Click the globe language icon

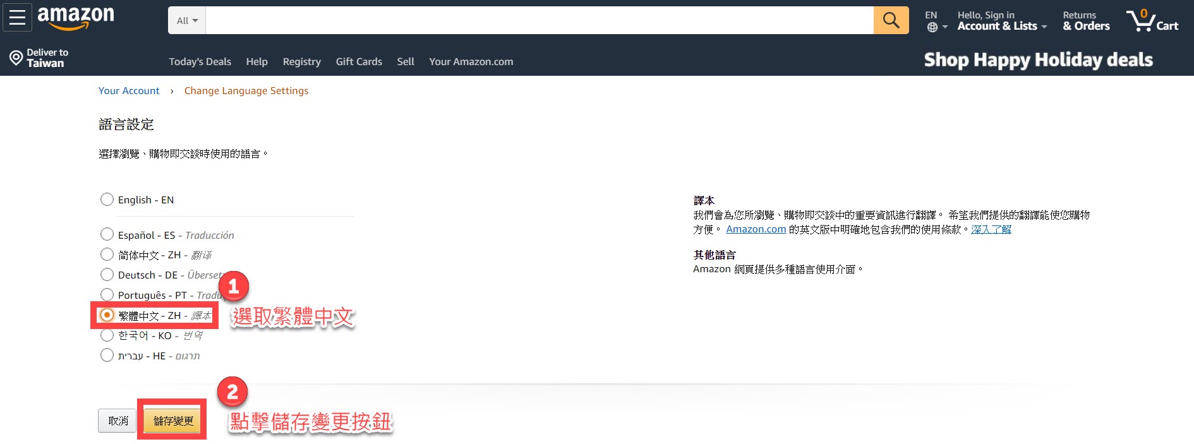coord(932,27)
